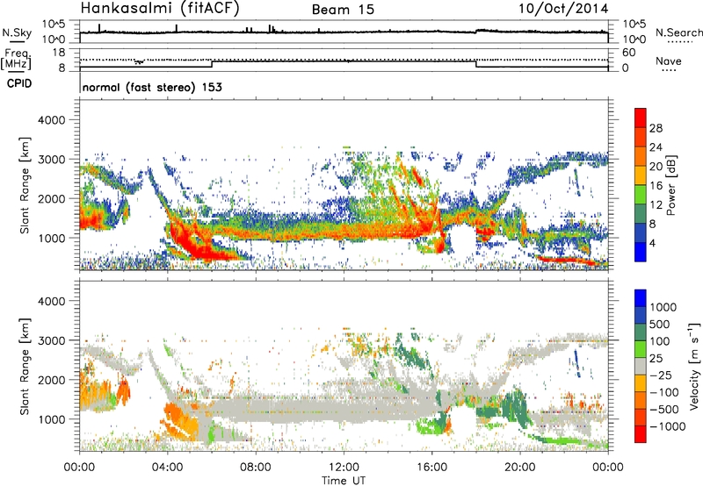Click the 'CPID' label
703x486 pixels.
(19, 83)
